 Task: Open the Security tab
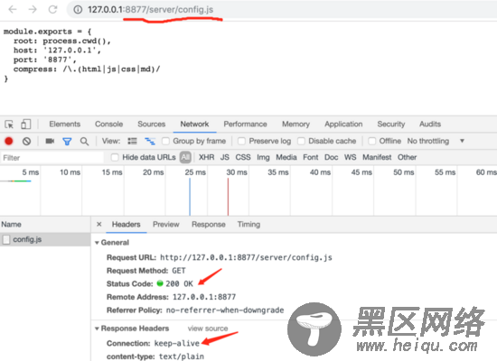(391, 125)
